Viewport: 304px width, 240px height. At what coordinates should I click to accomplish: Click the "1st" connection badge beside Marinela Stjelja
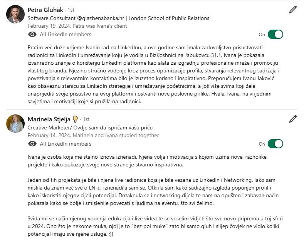[x=86, y=119]
